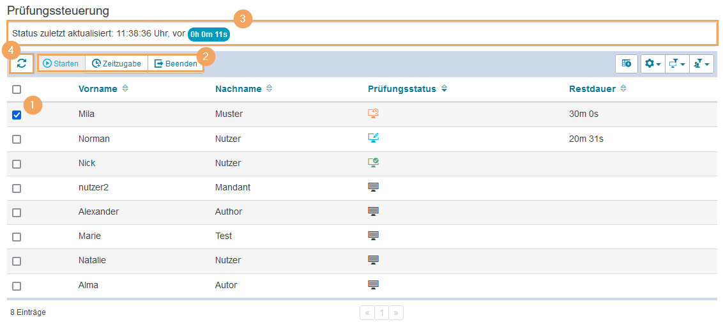Screen dimensions: 723x322
Task: Click the Starten button
Action: 61,64
